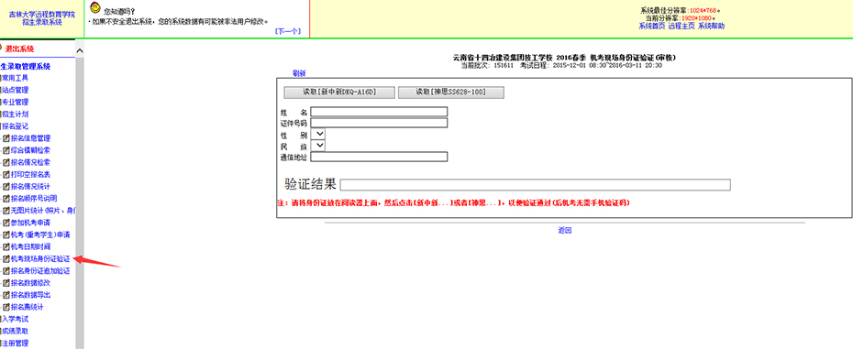Click the 吉林大学远程教育学院 招生录取系统 title

(x=42, y=18)
